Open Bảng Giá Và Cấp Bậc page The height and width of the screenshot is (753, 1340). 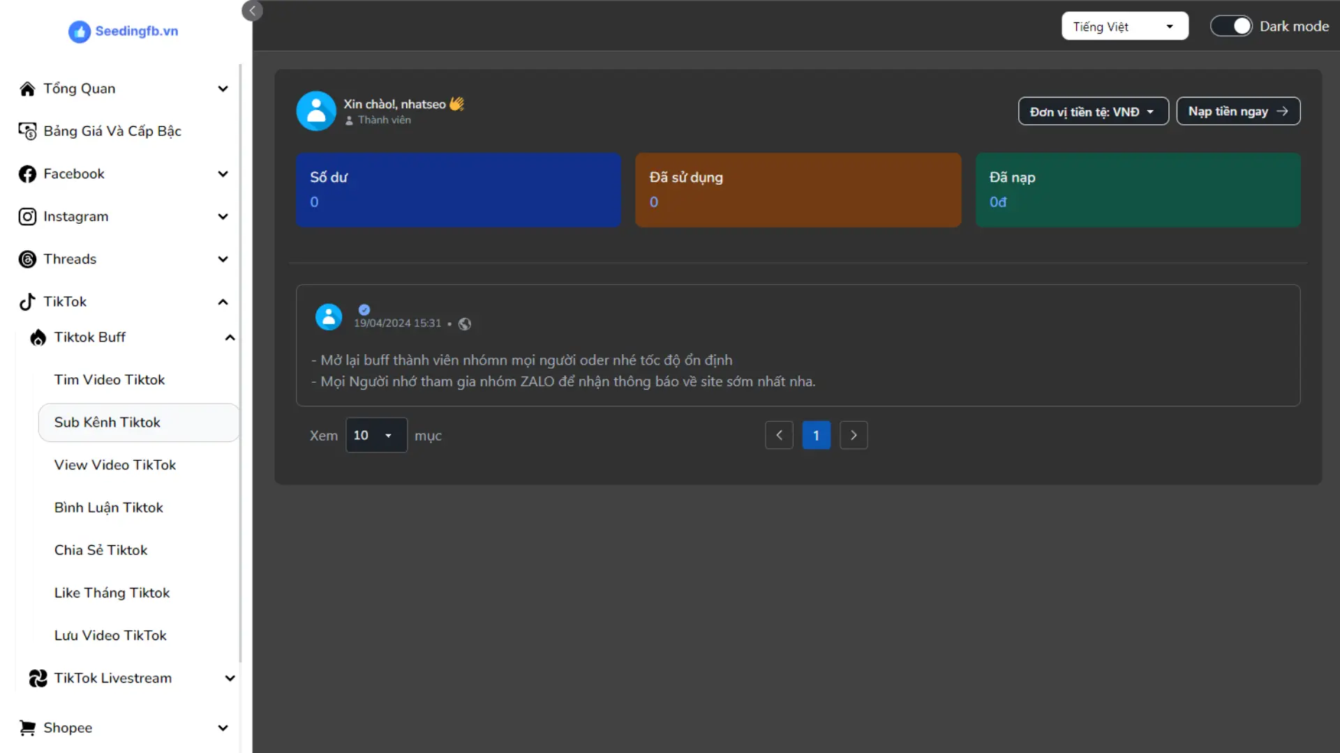(112, 131)
